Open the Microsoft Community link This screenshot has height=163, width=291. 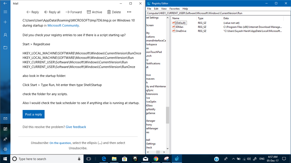coord(63,26)
